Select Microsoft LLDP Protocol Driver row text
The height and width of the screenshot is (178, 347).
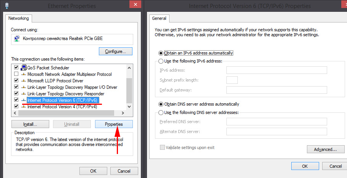(x=55, y=81)
